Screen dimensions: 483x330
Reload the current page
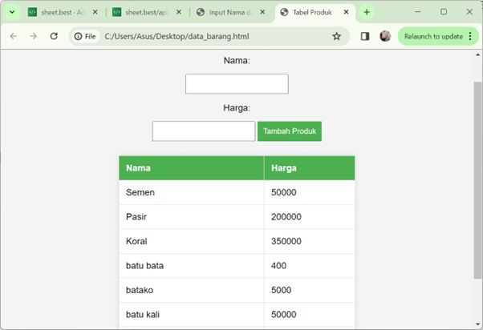[x=54, y=36]
